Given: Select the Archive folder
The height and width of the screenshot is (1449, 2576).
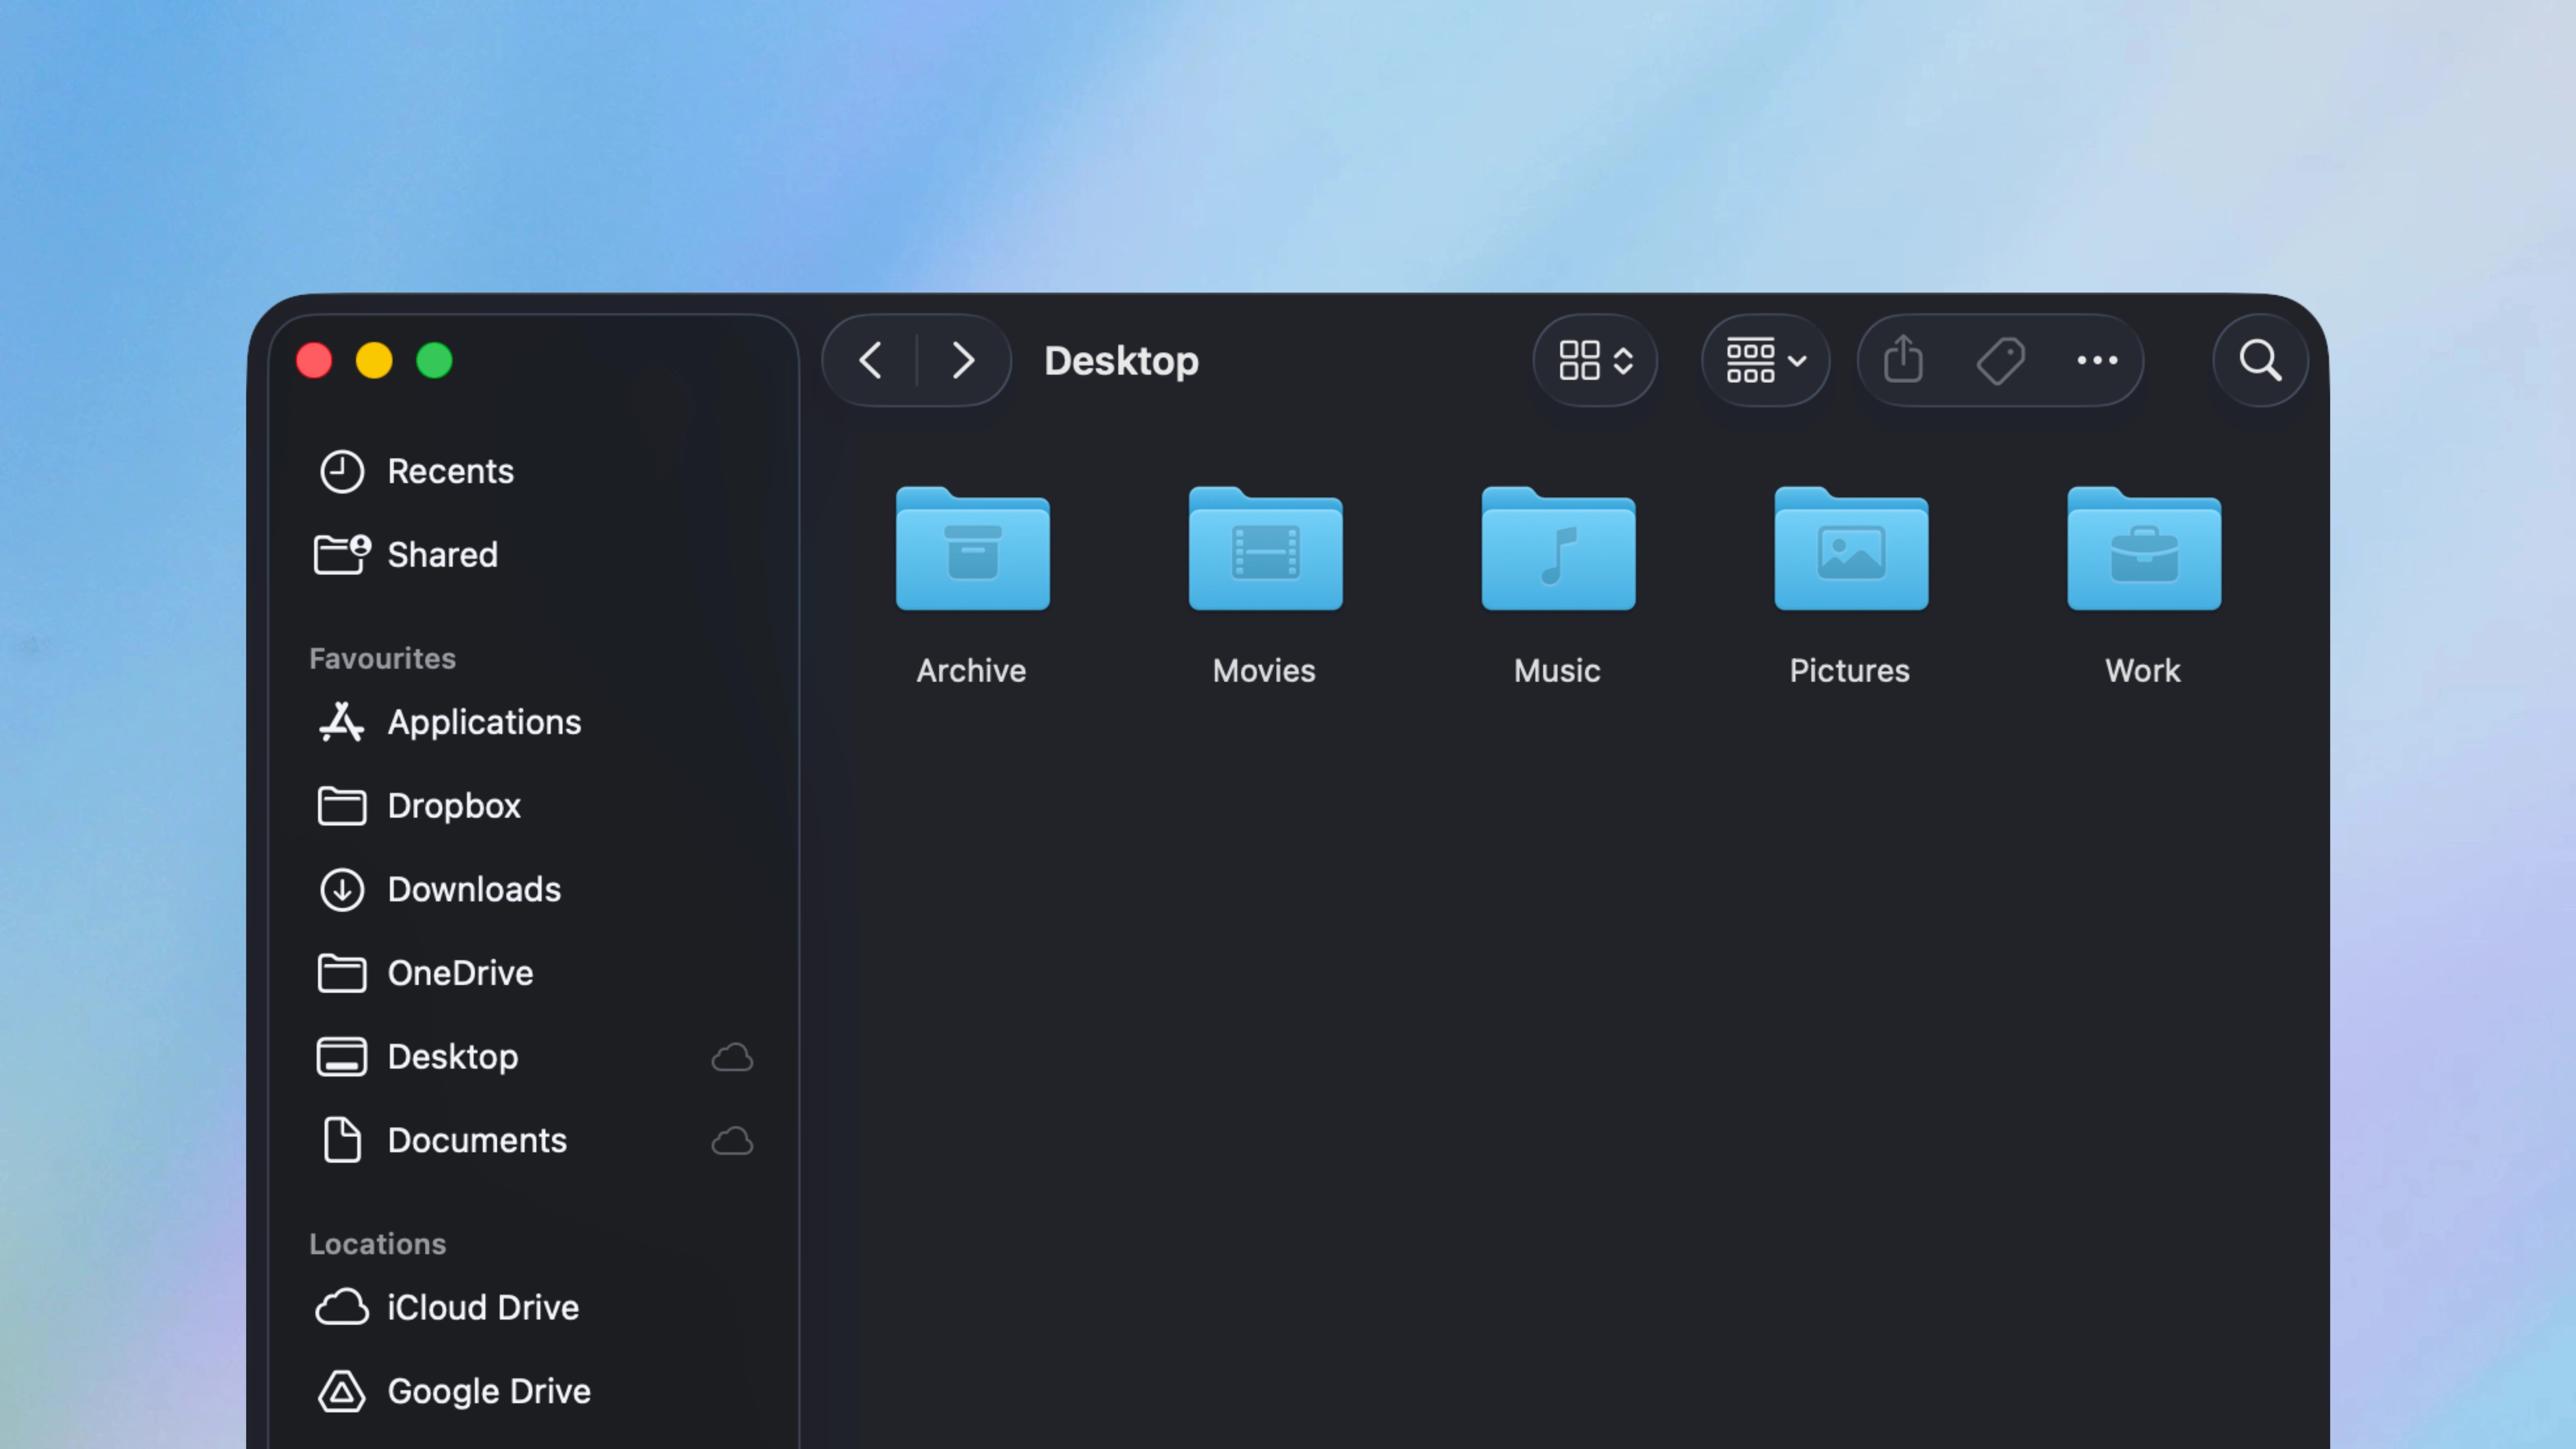Looking at the screenshot, I should [x=972, y=551].
